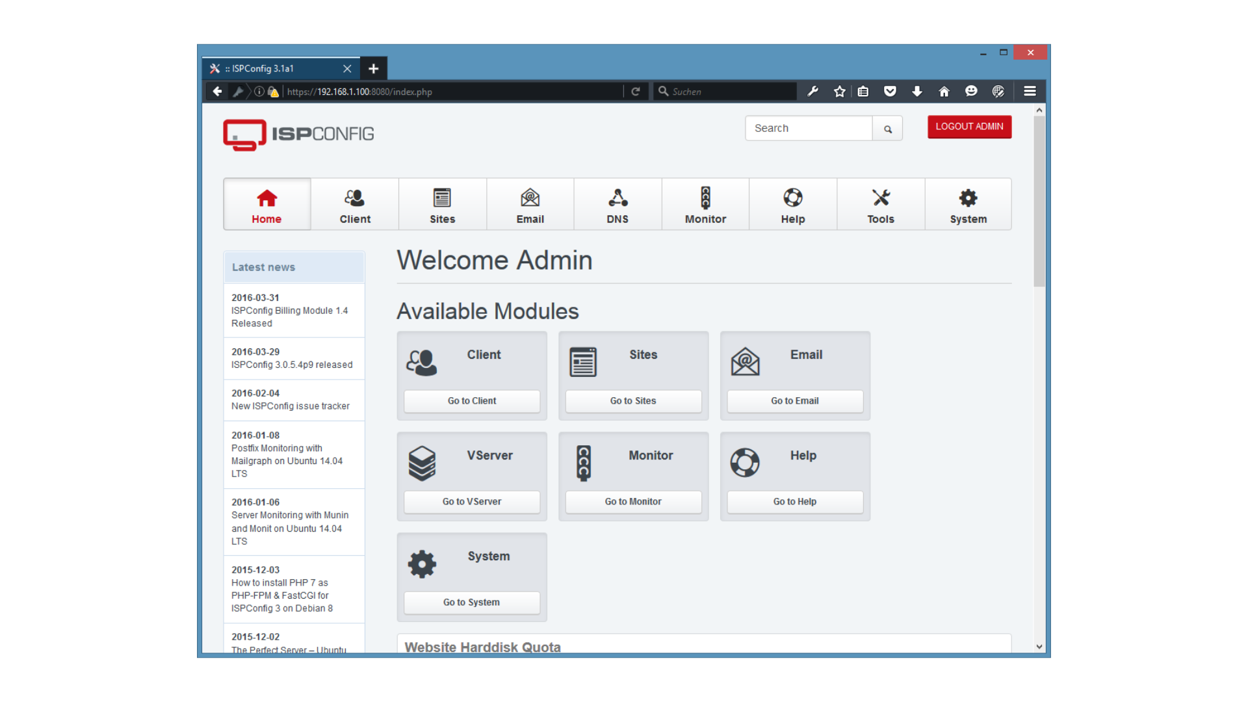Image resolution: width=1248 pixels, height=702 pixels.
Task: Click Go to Monitor
Action: [x=632, y=501]
